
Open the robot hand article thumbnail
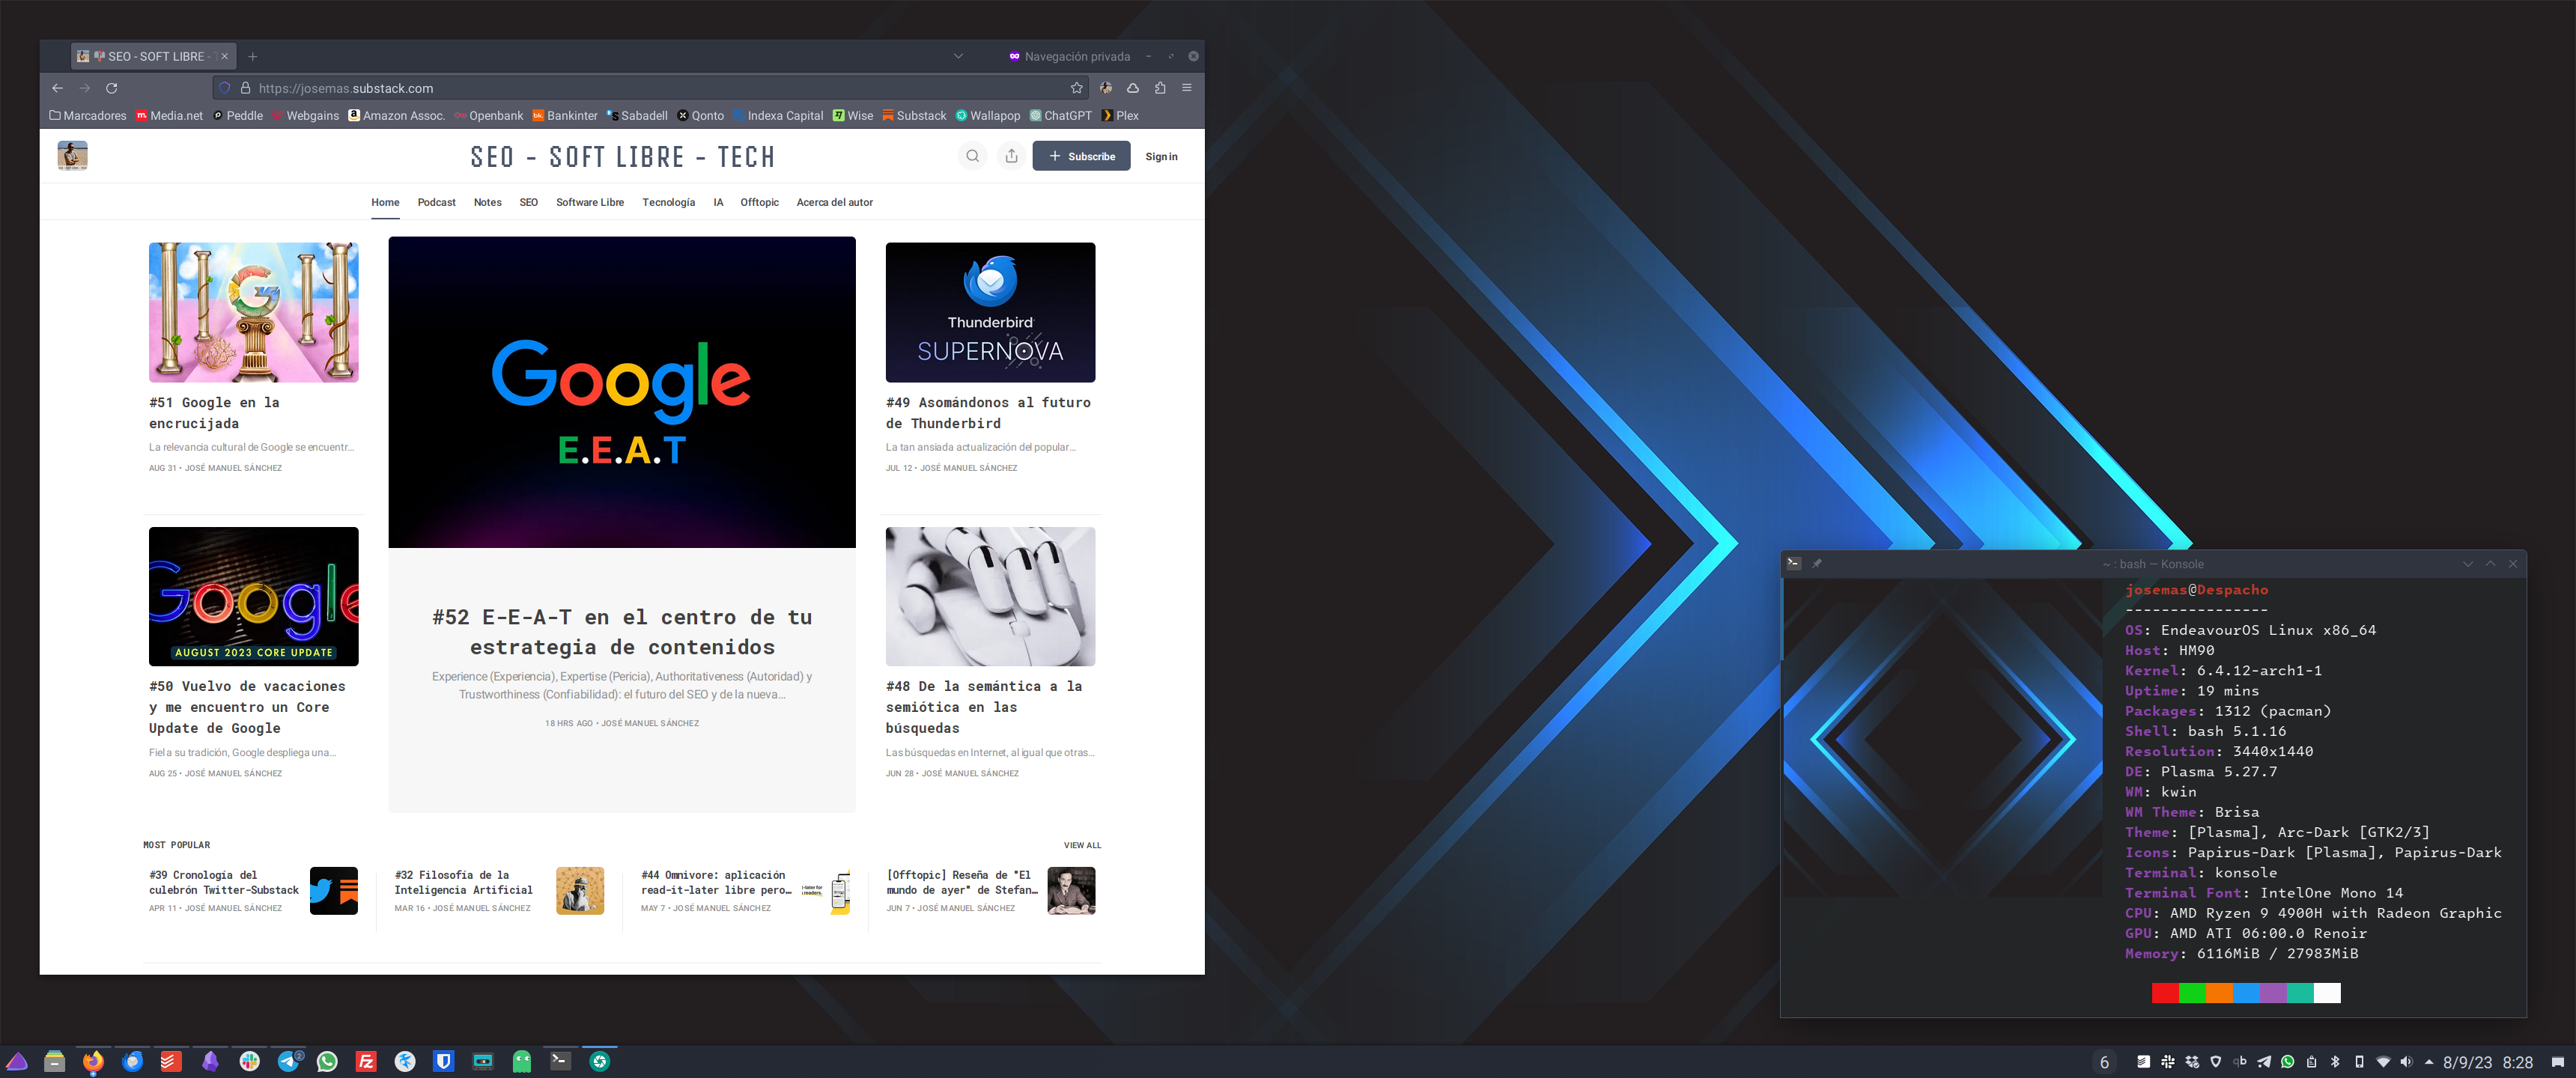click(990, 596)
